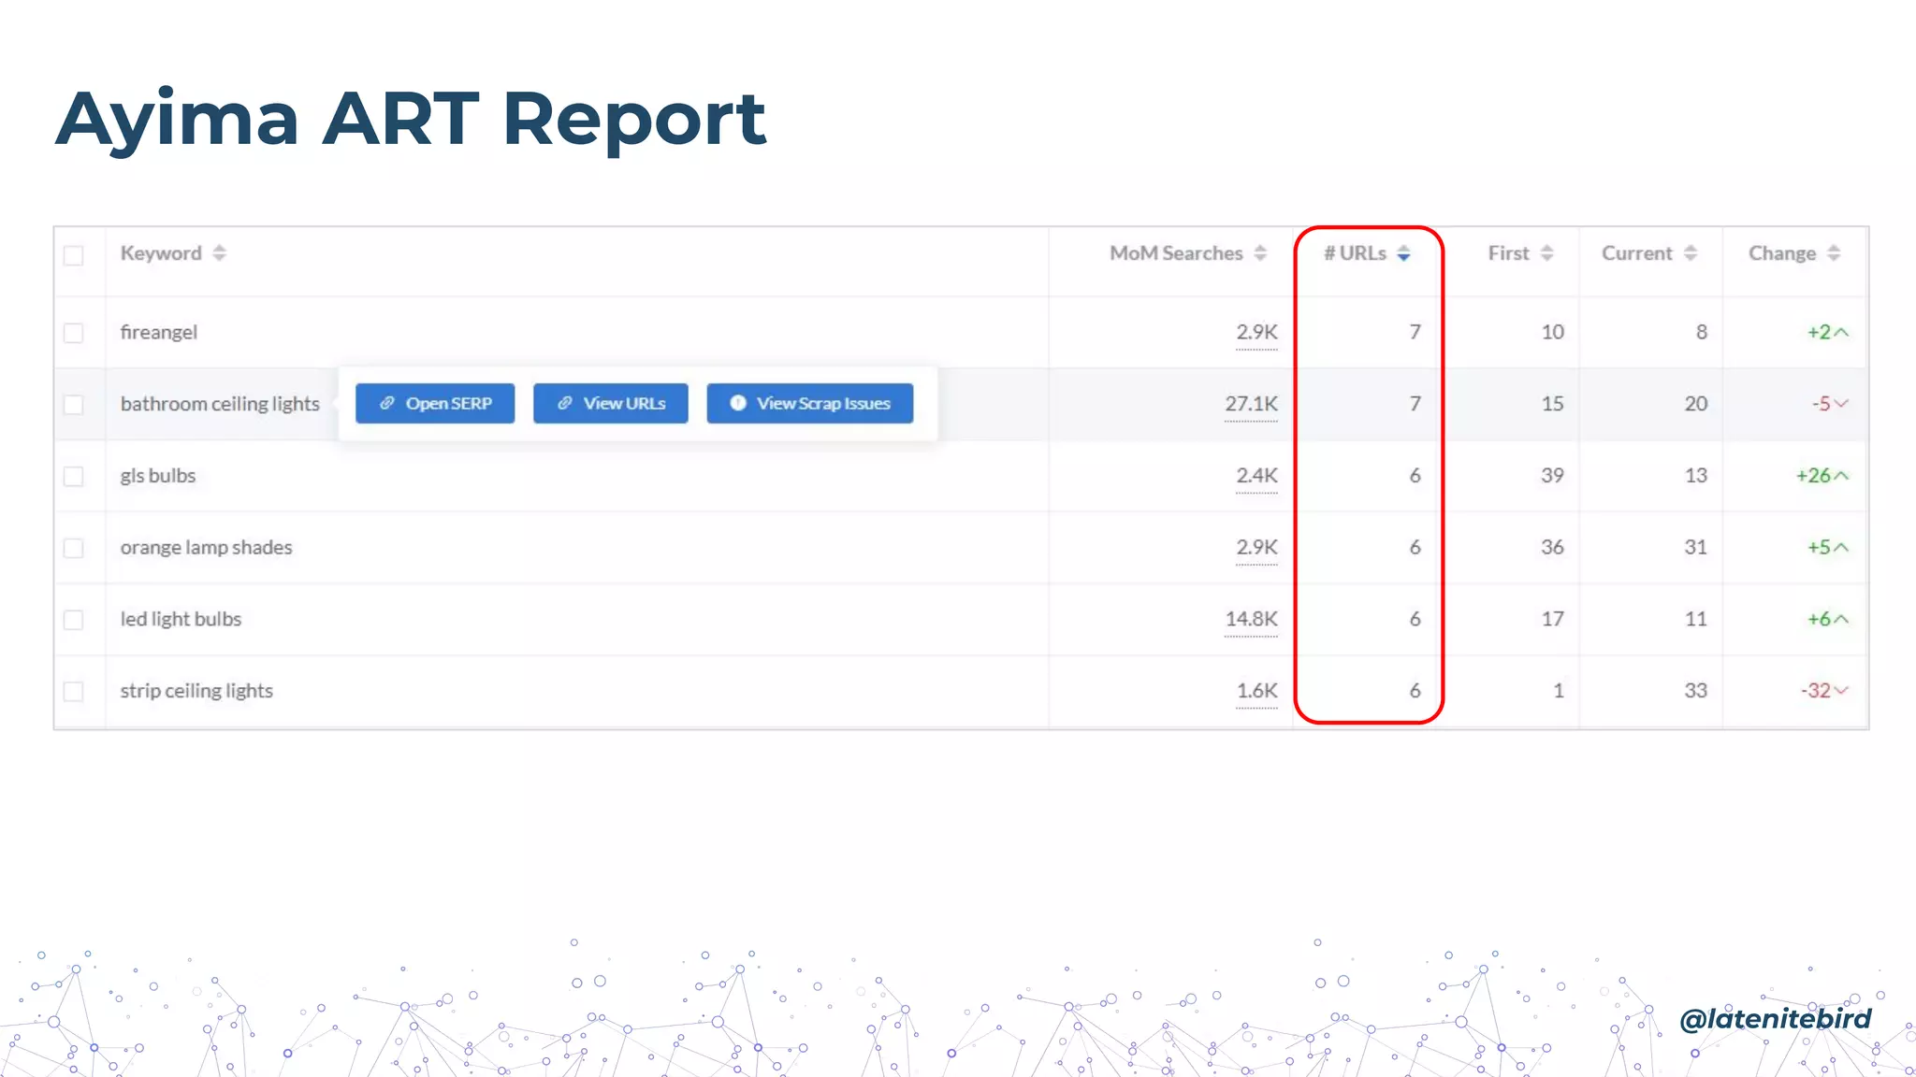Toggle # URLs sort arrow
1916x1077 pixels.
click(1403, 253)
